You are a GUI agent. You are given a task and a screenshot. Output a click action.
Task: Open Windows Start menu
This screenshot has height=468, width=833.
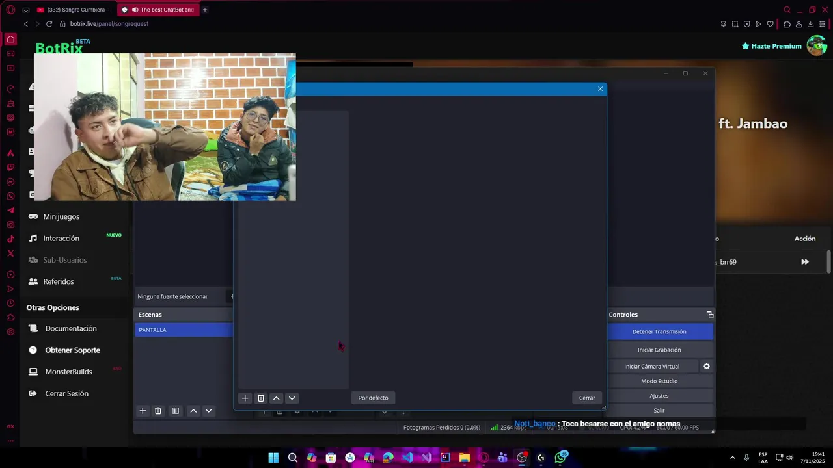(273, 458)
